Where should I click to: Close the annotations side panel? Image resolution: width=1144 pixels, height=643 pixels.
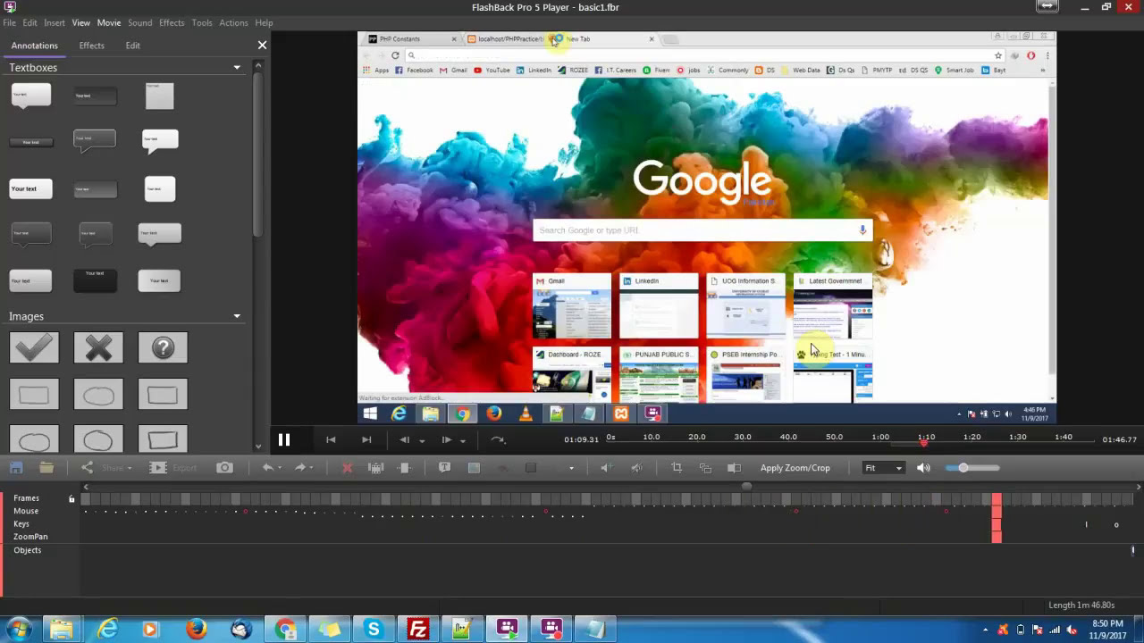pos(262,45)
